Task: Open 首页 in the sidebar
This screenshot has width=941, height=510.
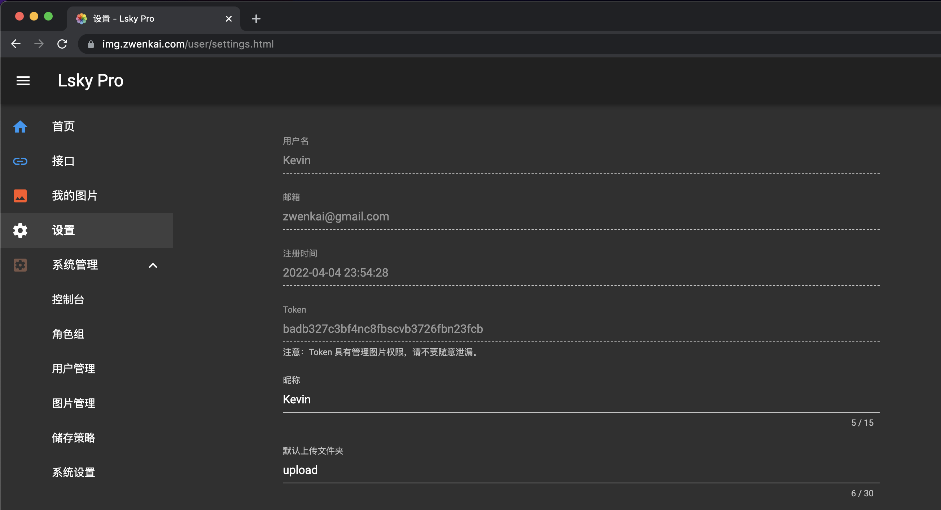Action: pos(63,126)
